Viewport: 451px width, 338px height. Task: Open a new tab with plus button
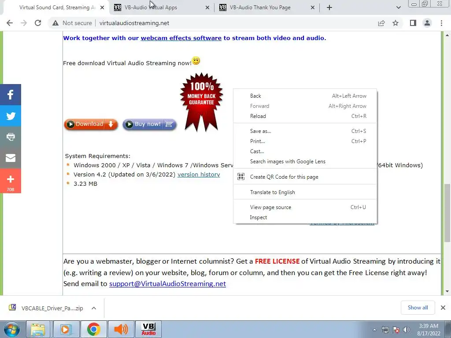click(x=329, y=7)
